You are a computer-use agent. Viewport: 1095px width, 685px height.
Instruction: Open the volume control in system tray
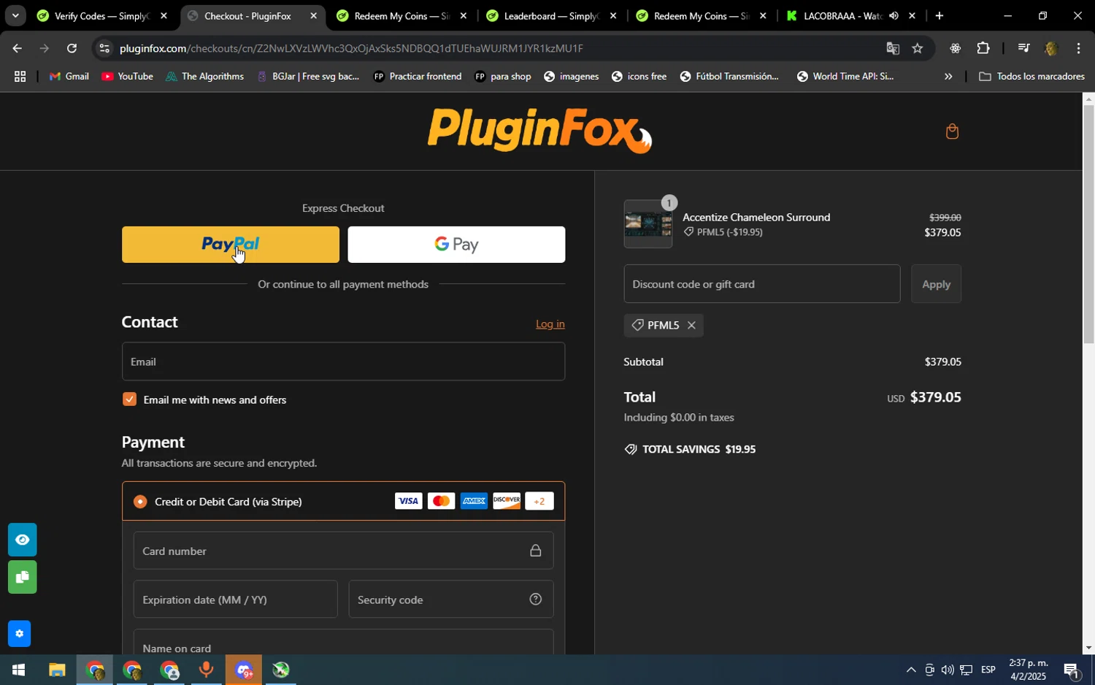click(948, 670)
